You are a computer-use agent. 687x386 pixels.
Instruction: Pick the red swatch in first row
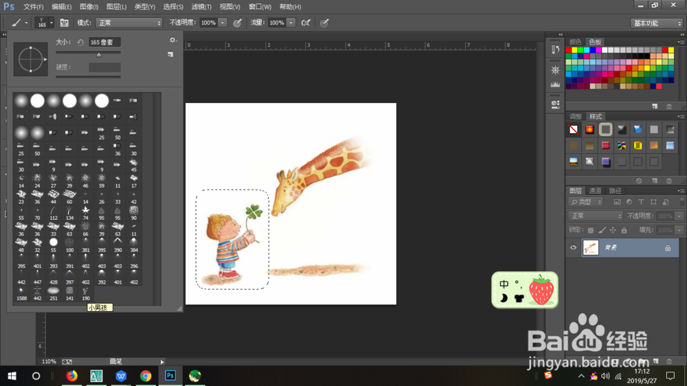569,50
